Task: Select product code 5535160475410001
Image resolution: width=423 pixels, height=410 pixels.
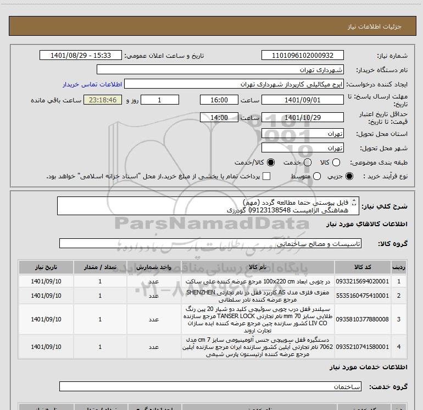Action: pos(363,296)
